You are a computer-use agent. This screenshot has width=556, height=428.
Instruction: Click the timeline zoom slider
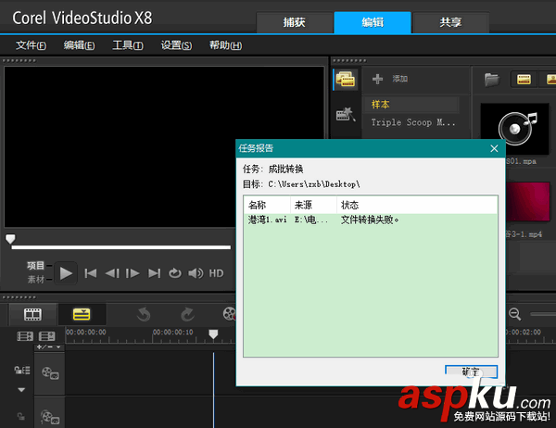pyautogui.click(x=543, y=314)
